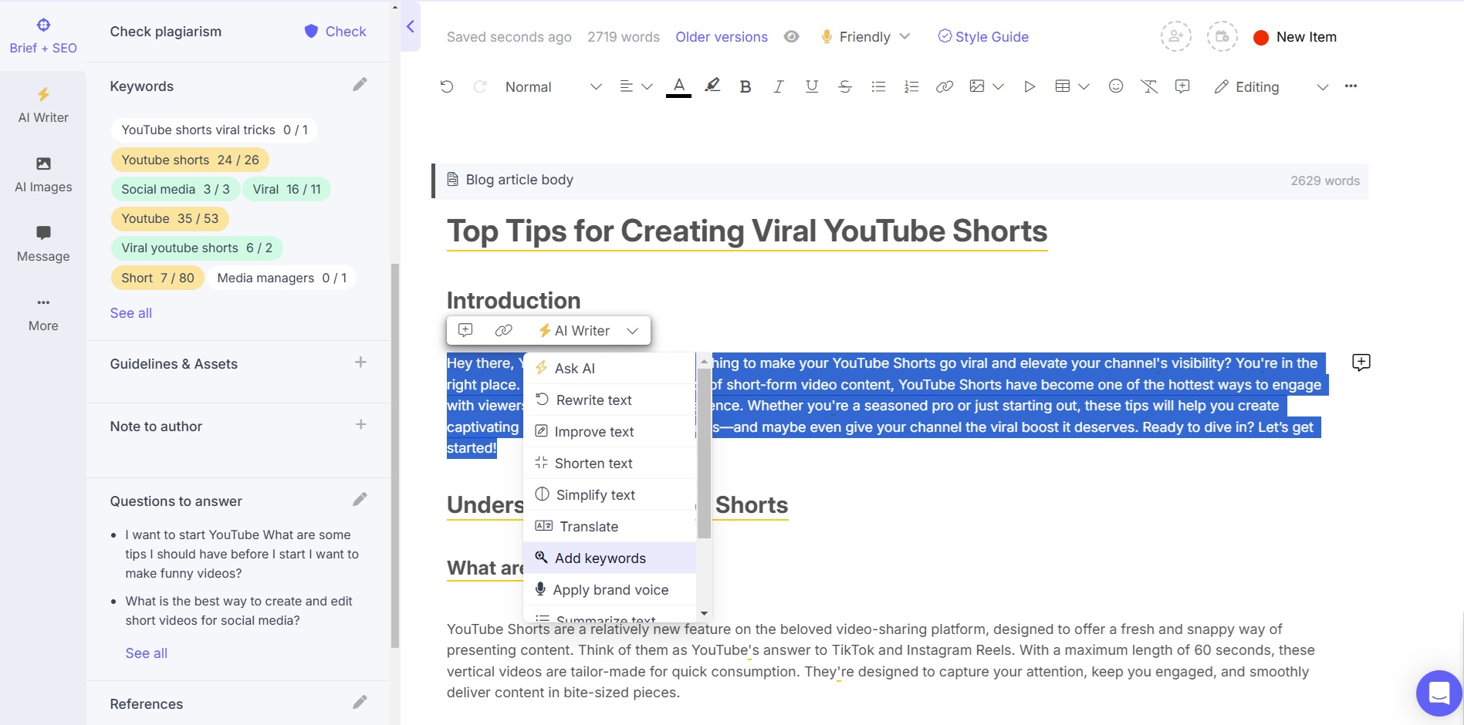
Task: Click comment icon in floating selection toolbar
Action: point(465,330)
